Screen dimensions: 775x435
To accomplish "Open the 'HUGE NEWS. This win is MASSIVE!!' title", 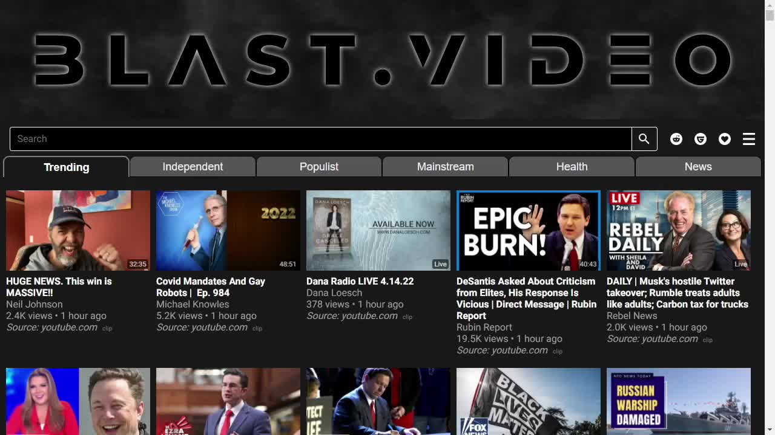I will [x=59, y=287].
